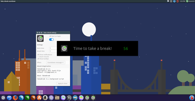The height and width of the screenshot is (101, 195).
Task: Click the blue card-style app icon in dock
Action: (x=9, y=98)
